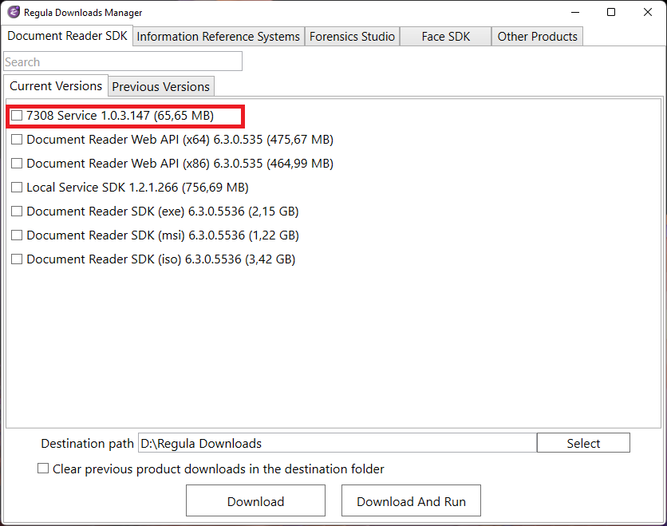Screen dimensions: 667x526
Task: Click the Destination path text field
Action: [337, 443]
